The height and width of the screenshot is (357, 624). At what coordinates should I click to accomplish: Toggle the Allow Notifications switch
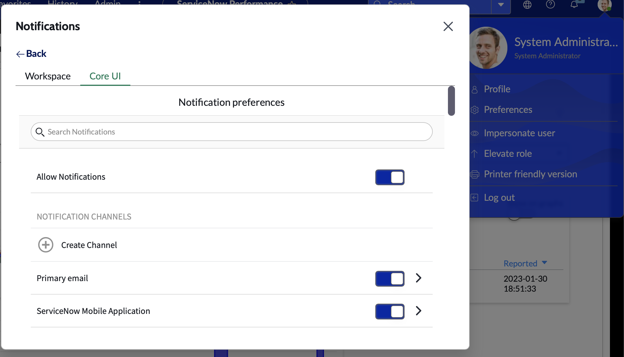[x=390, y=177]
